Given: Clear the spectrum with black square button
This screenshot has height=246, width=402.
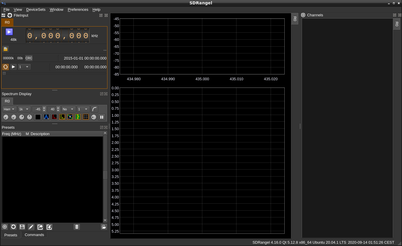Looking at the screenshot, I should click(x=38, y=117).
